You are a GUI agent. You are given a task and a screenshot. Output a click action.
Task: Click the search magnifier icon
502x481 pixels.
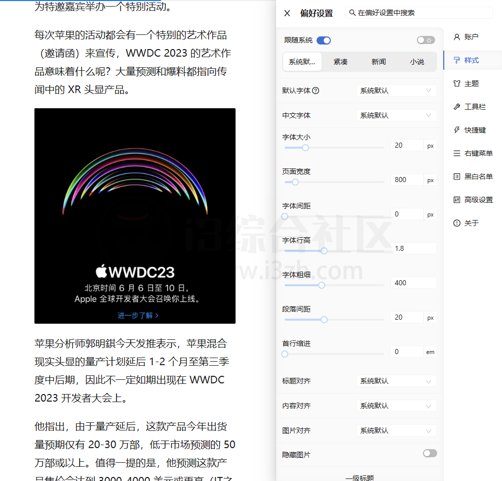(352, 13)
